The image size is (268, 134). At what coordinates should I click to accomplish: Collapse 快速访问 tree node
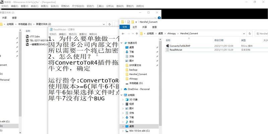[x=122, y=43]
